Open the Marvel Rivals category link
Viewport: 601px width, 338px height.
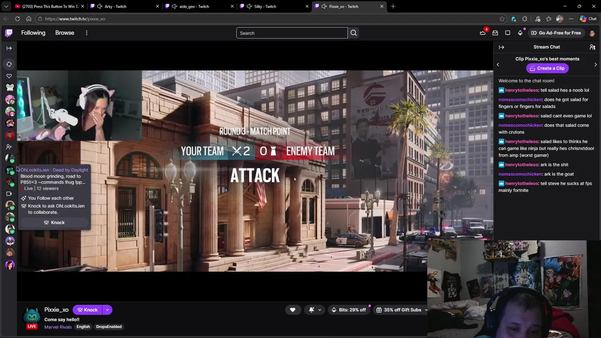pyautogui.click(x=58, y=327)
